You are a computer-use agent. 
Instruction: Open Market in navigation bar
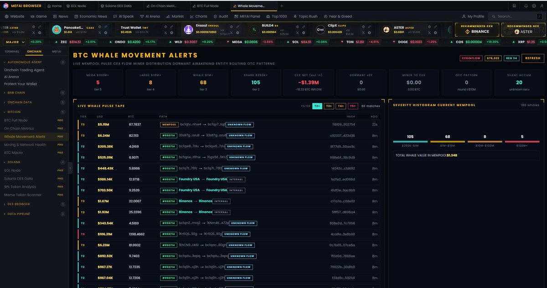coord(175,16)
